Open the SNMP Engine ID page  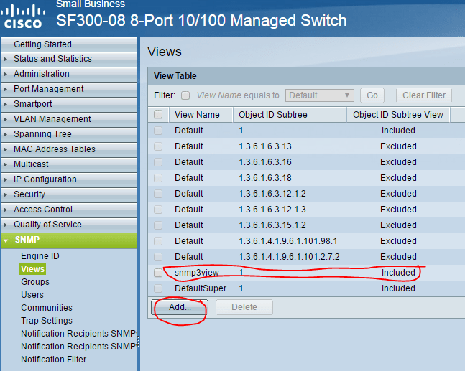pyautogui.click(x=40, y=255)
